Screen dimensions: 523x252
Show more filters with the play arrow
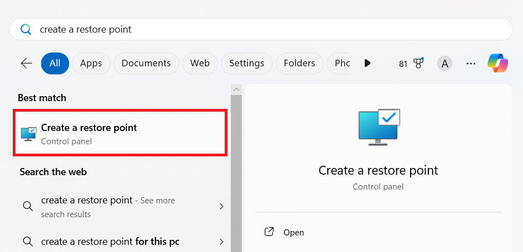367,63
